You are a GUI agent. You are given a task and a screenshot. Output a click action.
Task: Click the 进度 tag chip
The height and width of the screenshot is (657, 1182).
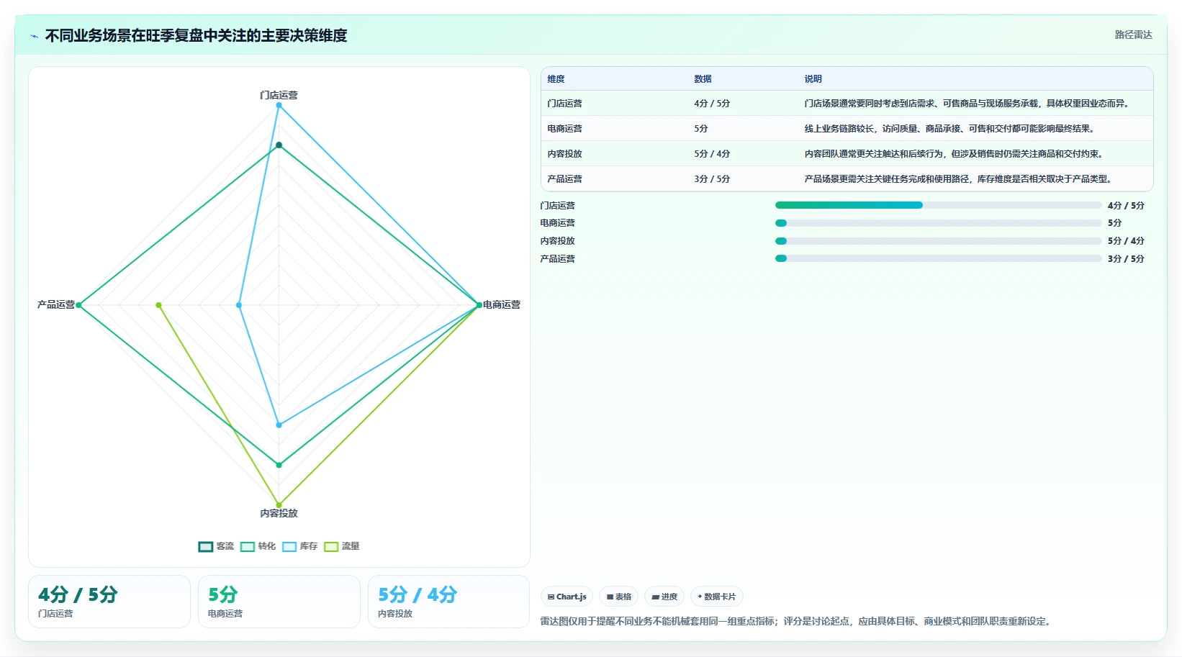point(664,597)
